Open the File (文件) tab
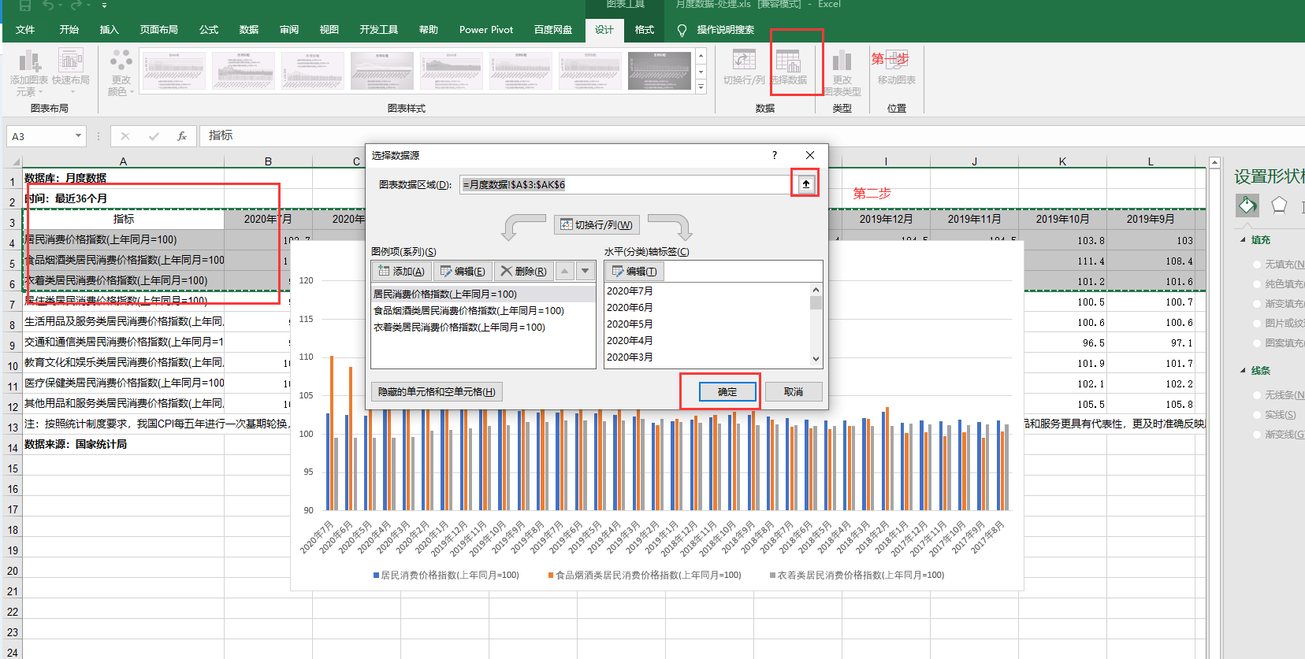Image resolution: width=1305 pixels, height=659 pixels. [x=25, y=30]
